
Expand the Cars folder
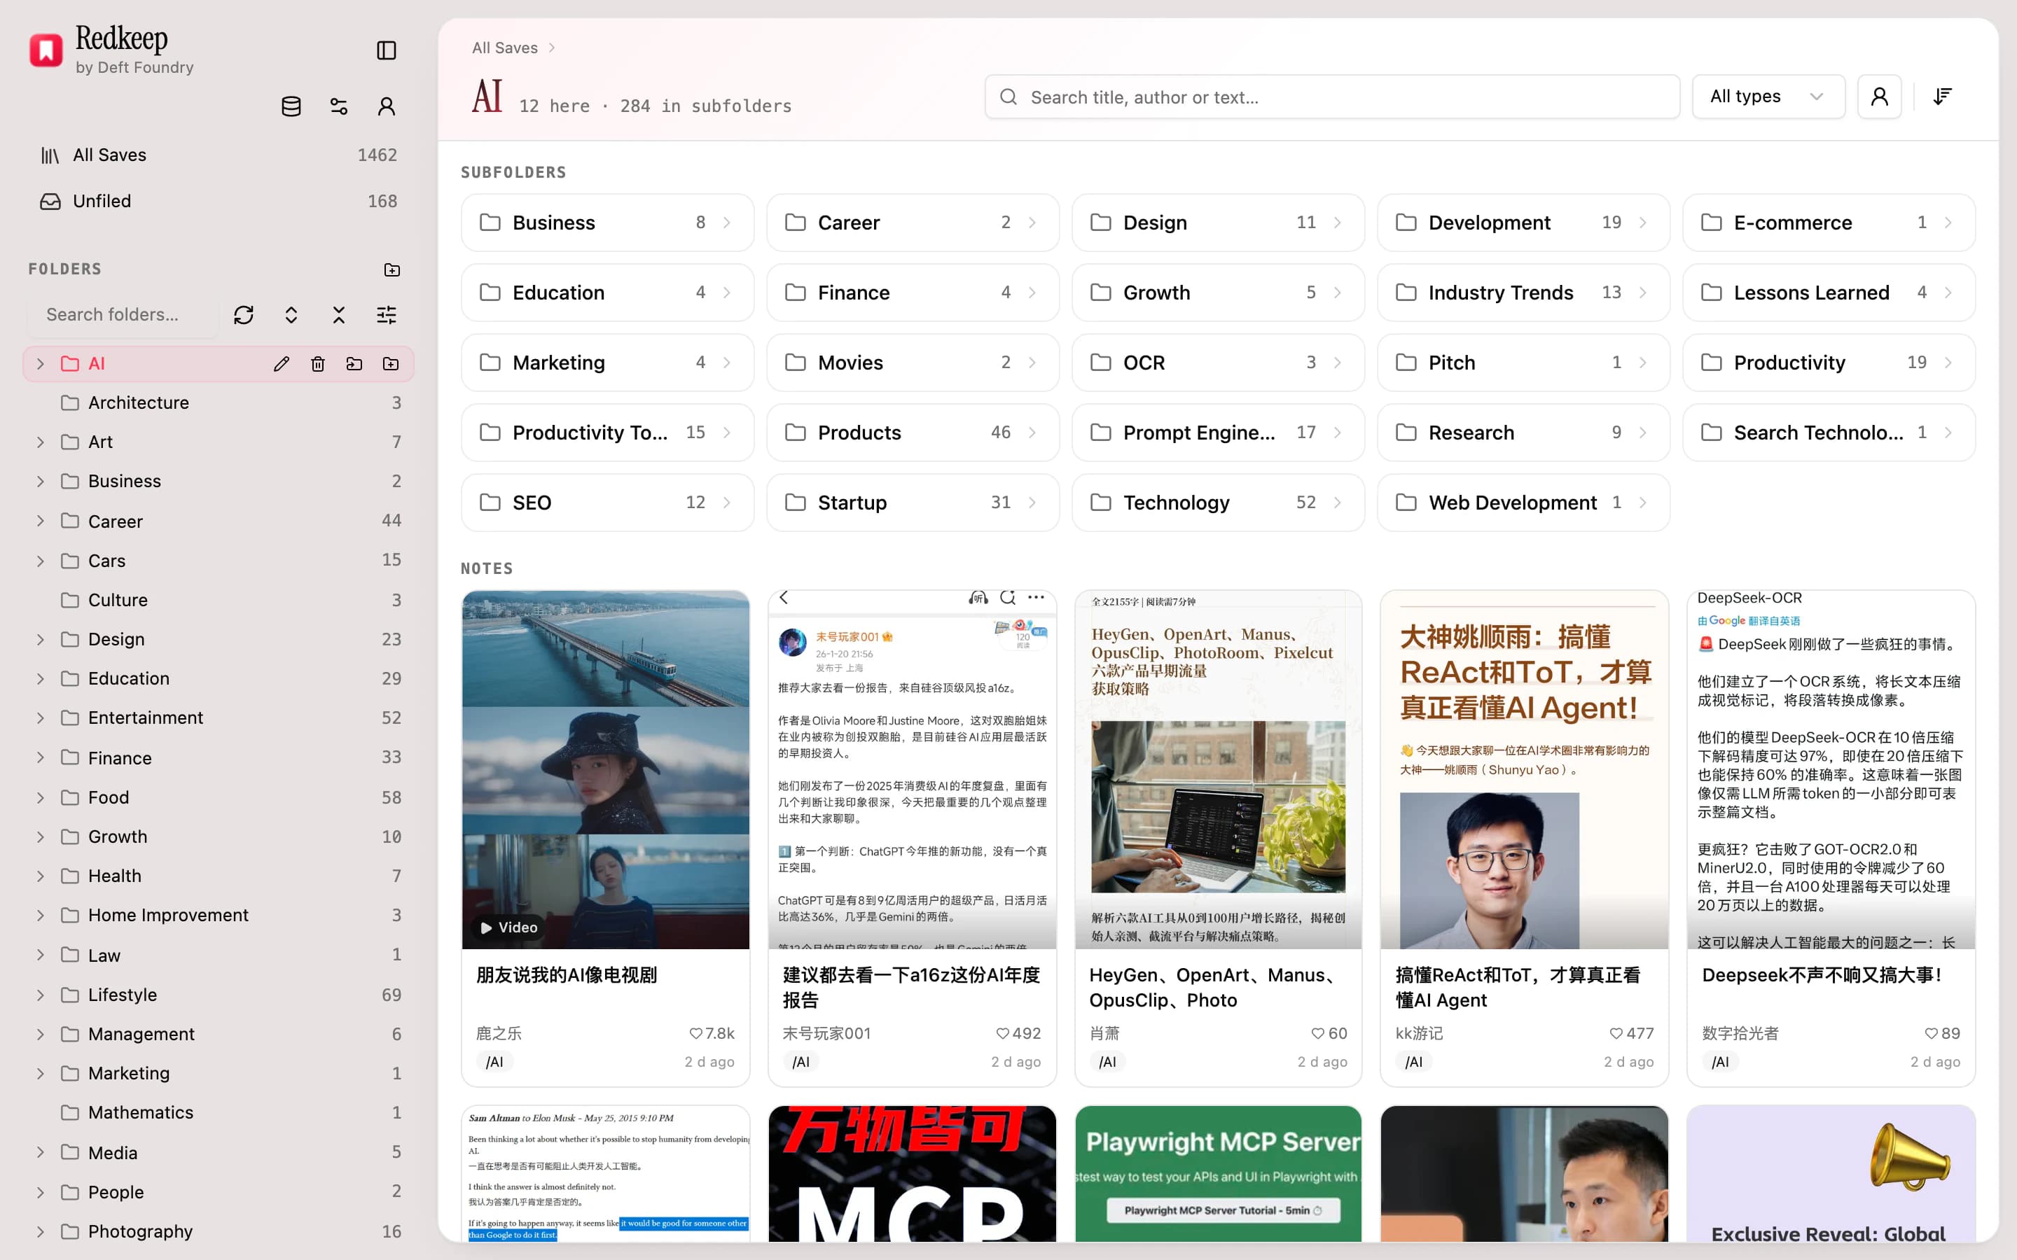pos(40,561)
